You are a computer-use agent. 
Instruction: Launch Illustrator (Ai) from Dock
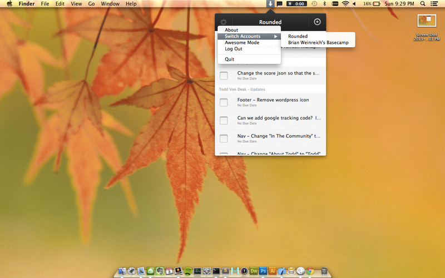[x=273, y=271]
